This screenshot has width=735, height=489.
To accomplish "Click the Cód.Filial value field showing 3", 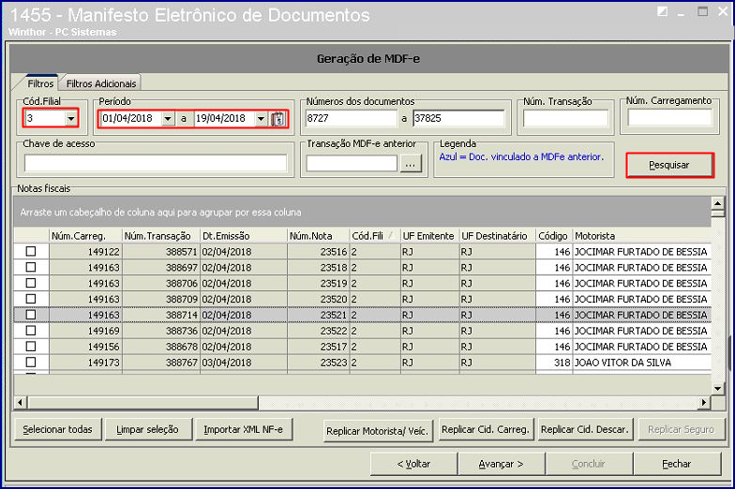I will tap(45, 118).
